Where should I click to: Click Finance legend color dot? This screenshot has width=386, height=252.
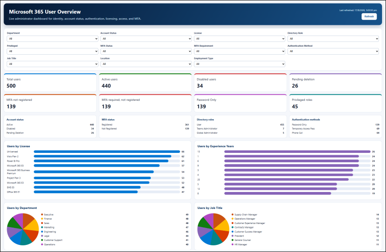[x=42, y=219]
